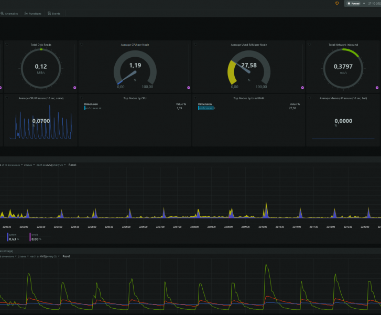Screen dimensions: 381x315
Task: Click the Anomalies tab magnifier icon
Action: [x=2, y=14]
